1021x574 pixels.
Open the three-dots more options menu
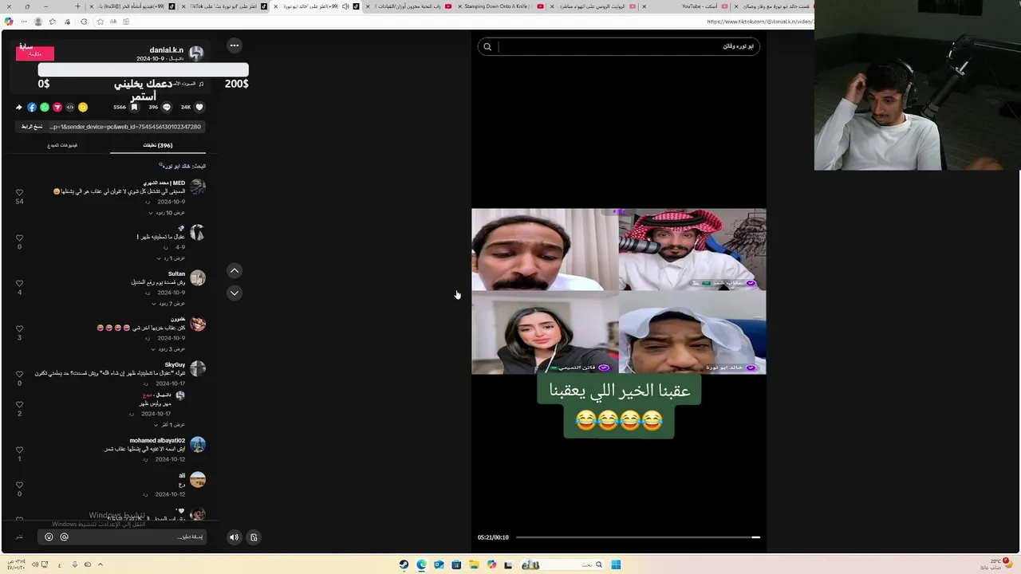[x=235, y=45]
